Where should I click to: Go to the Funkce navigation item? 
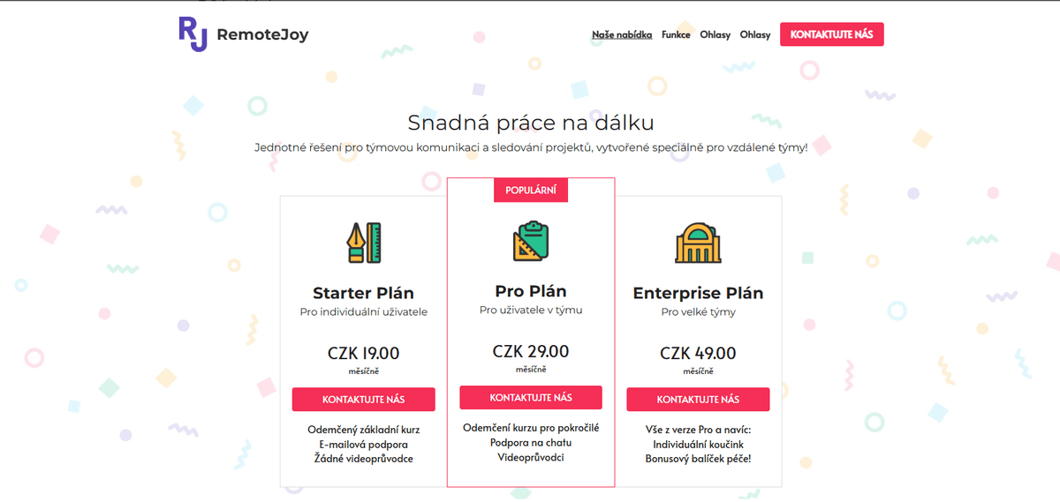[676, 35]
